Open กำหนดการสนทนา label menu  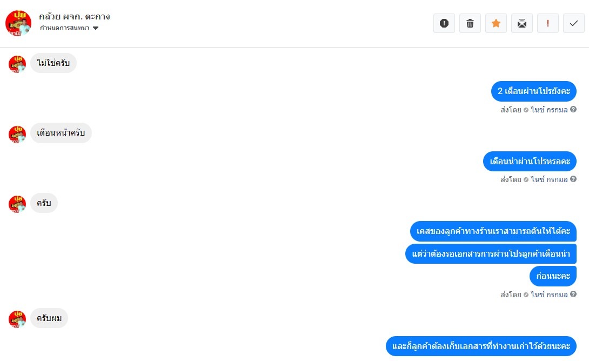[x=65, y=28]
